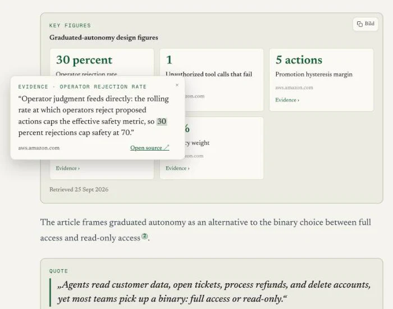Open Evidence link under latency weight card
Screen dimensions: 393x309
177,168
